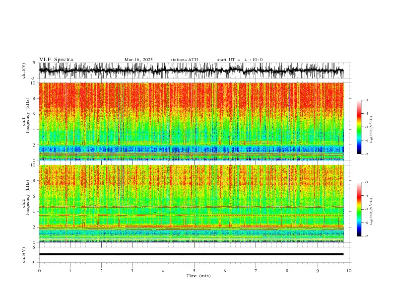This screenshot has height=304, width=393.
Task: Click the ch.1 spectrogram color bar
Action: [359, 127]
